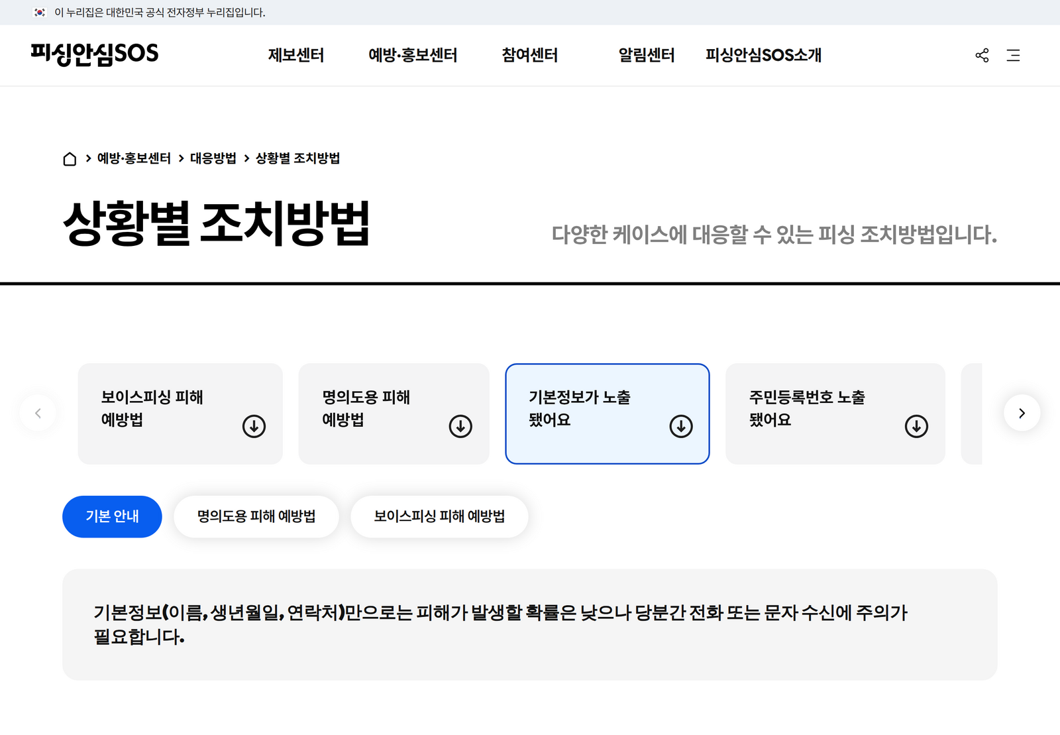Show previous cards with the left arrow
The height and width of the screenshot is (735, 1060).
38,413
